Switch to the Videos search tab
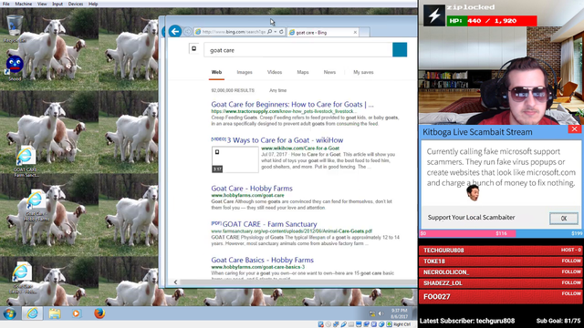 (275, 72)
